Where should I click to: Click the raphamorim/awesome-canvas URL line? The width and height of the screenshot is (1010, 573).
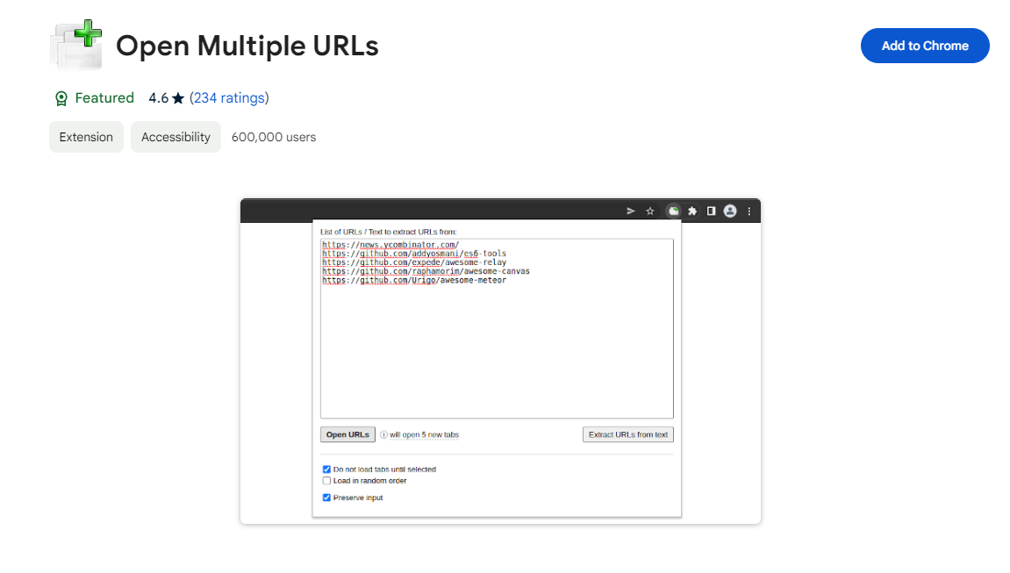426,272
